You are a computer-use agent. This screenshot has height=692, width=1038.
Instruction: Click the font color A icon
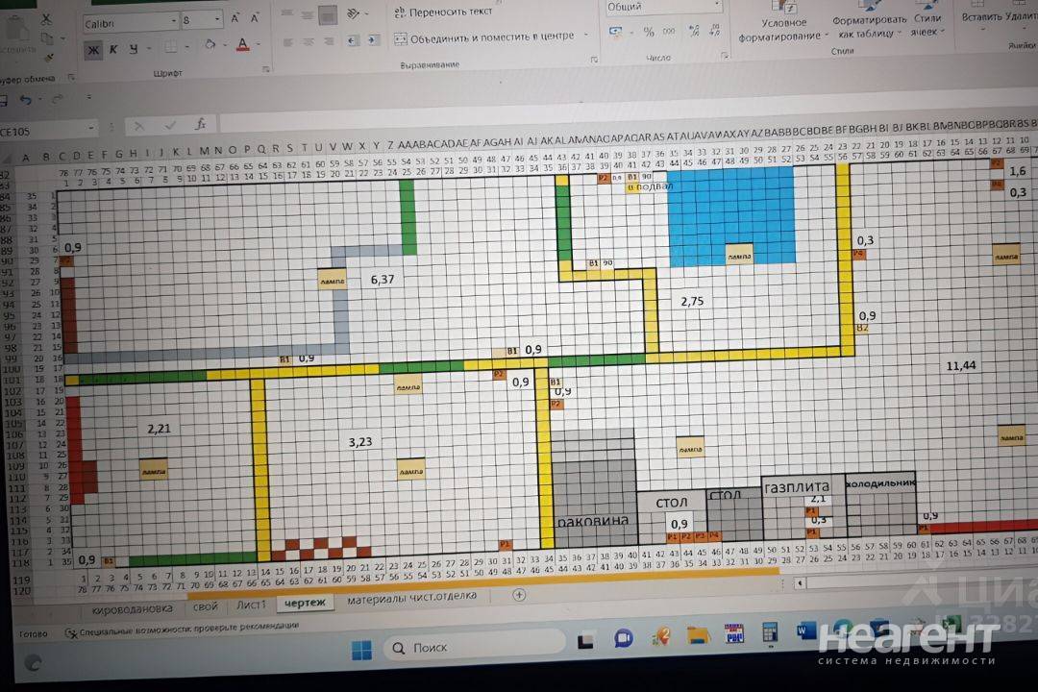click(241, 45)
